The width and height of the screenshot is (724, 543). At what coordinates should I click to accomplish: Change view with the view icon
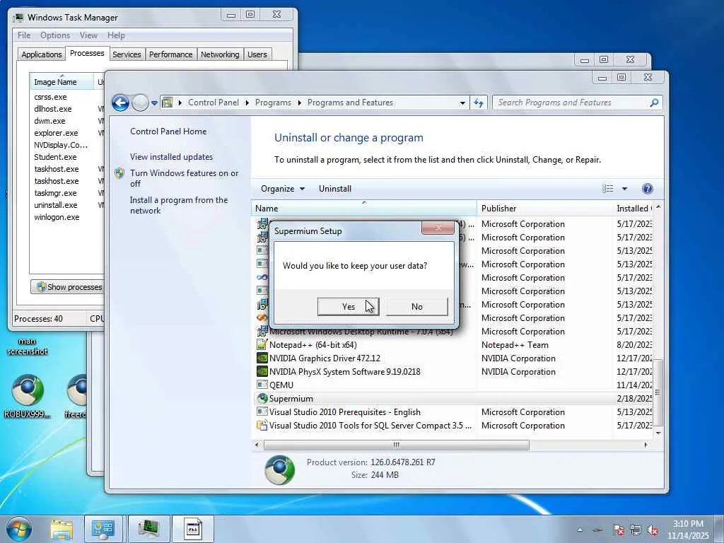(607, 188)
